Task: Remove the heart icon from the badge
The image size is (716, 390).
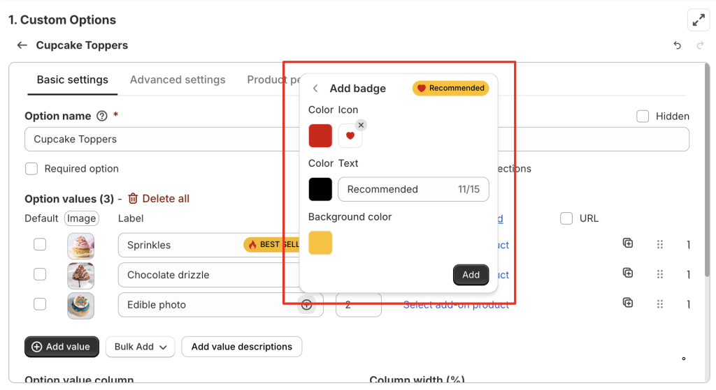Action: tap(361, 125)
